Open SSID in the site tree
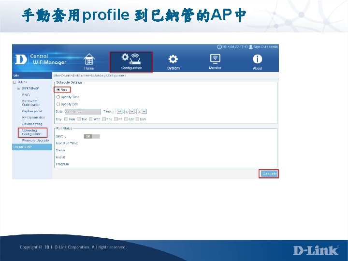 pos(26,95)
